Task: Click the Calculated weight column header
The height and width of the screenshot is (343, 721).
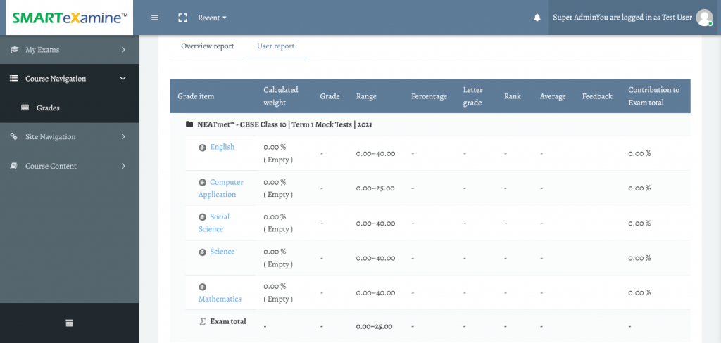Action: coord(281,96)
